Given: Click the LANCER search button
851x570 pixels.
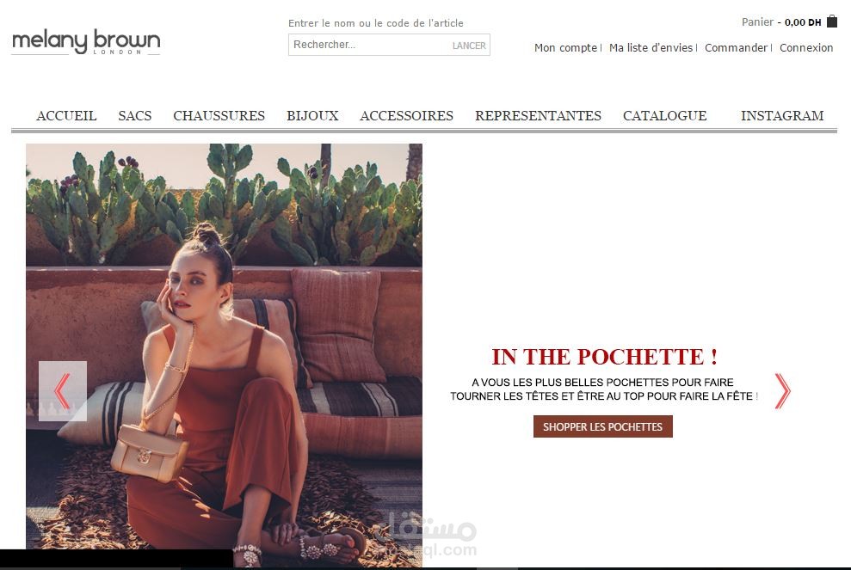Looking at the screenshot, I should pos(469,46).
